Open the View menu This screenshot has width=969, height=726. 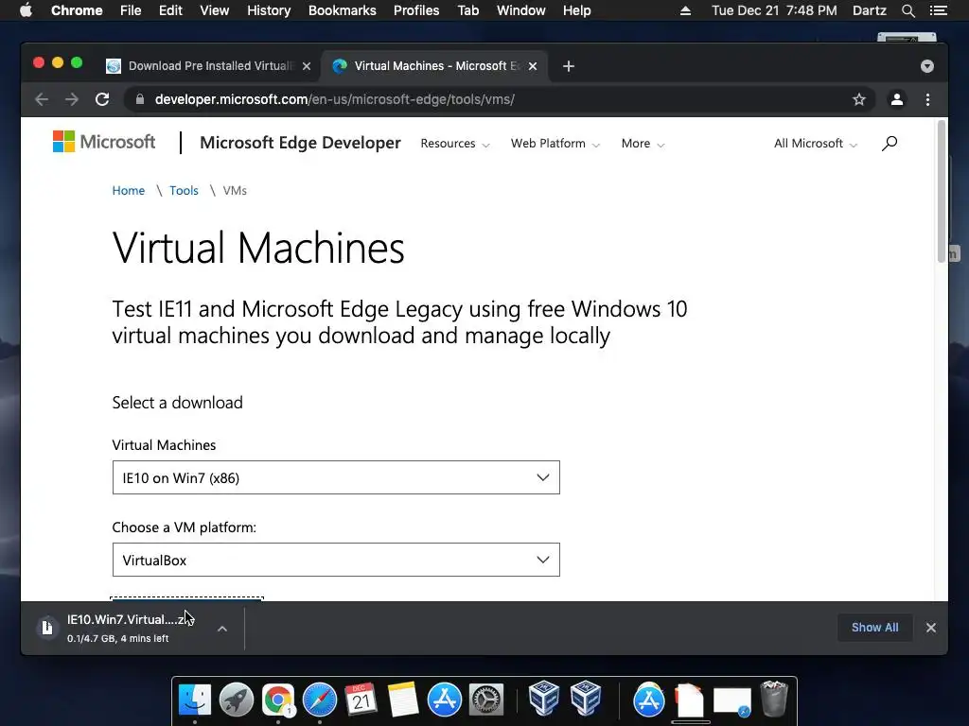tap(215, 10)
